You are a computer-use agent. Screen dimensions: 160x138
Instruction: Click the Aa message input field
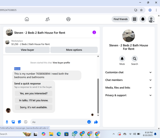[x=59, y=122]
